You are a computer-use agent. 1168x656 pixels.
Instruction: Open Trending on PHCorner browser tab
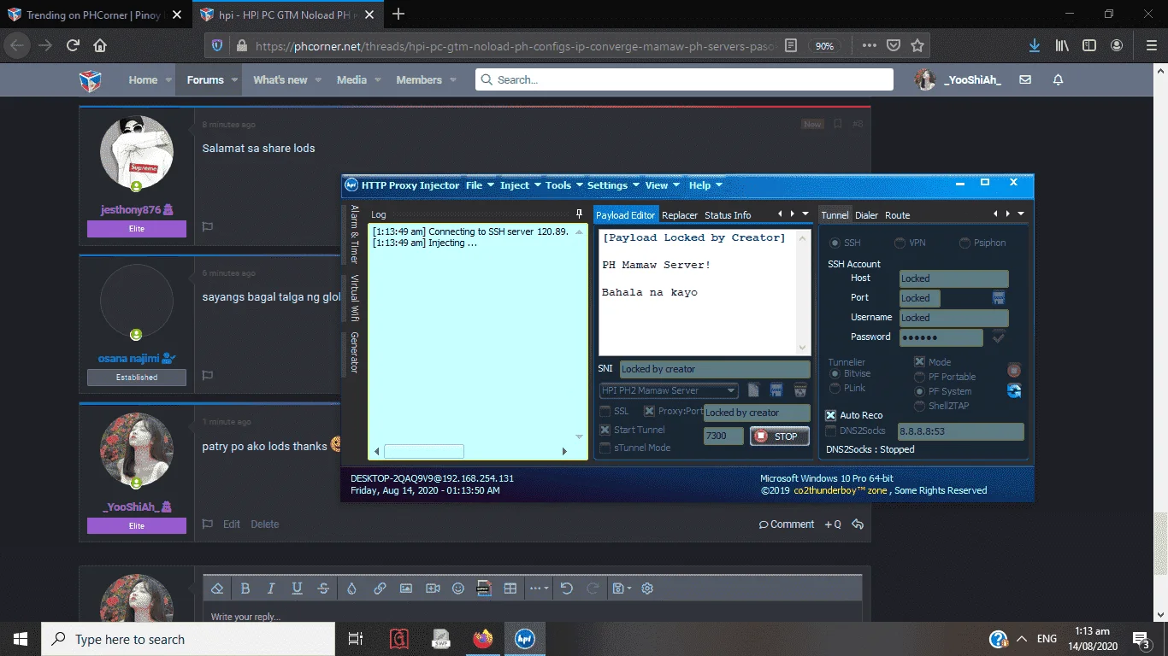94,15
